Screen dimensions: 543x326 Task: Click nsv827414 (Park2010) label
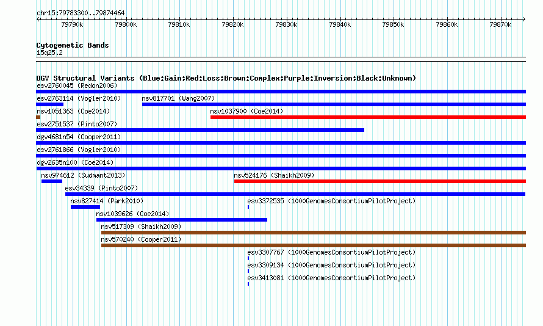click(x=107, y=201)
